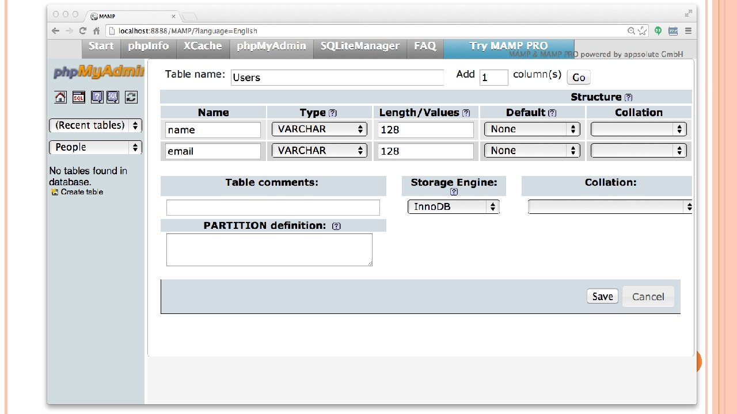Open Collation dropdown for the email row
Image resolution: width=737 pixels, height=414 pixels.
pos(639,151)
